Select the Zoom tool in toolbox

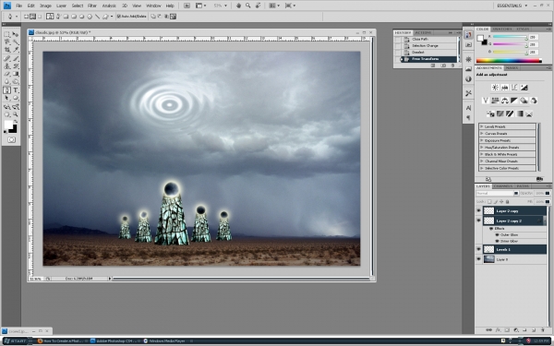coord(15,114)
